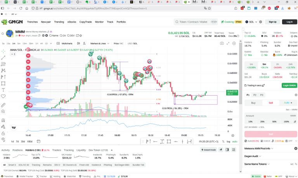Open Instant trade button

point(208,150)
